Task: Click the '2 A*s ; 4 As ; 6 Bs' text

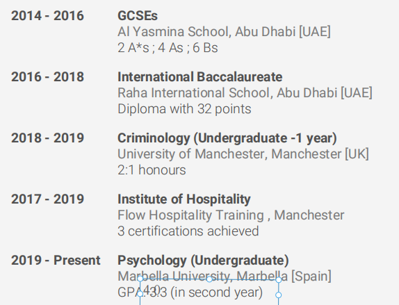Action: [x=168, y=48]
